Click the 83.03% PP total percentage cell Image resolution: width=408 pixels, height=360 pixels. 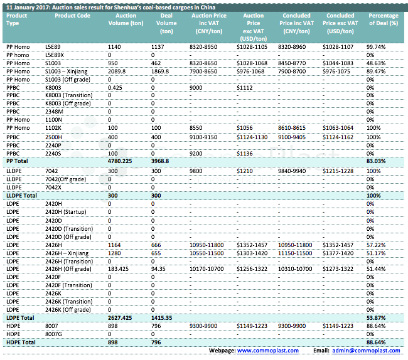377,161
